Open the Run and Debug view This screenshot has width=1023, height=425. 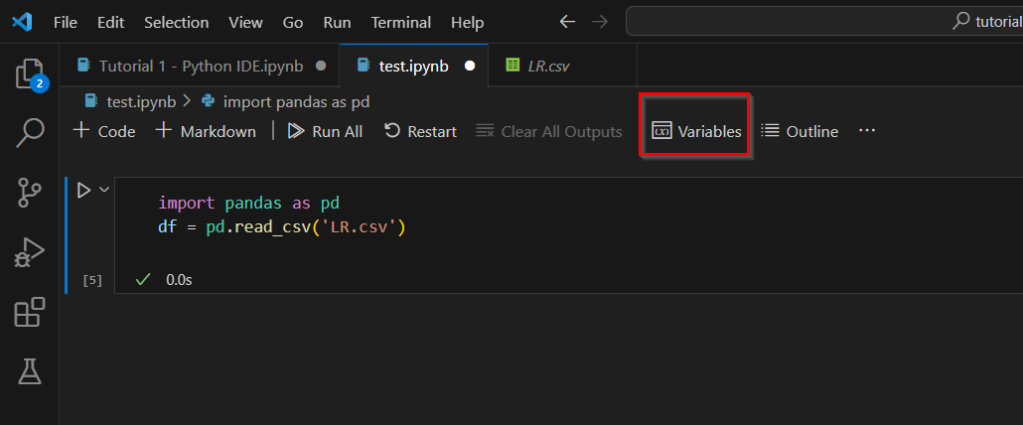[x=30, y=251]
